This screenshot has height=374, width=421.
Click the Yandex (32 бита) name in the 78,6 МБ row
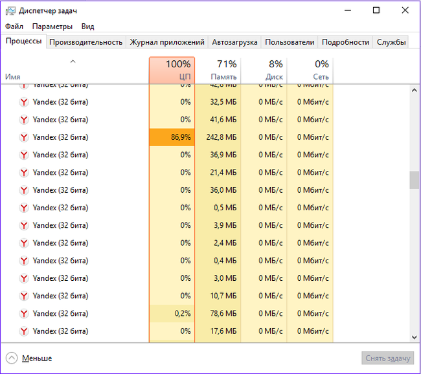pos(60,314)
